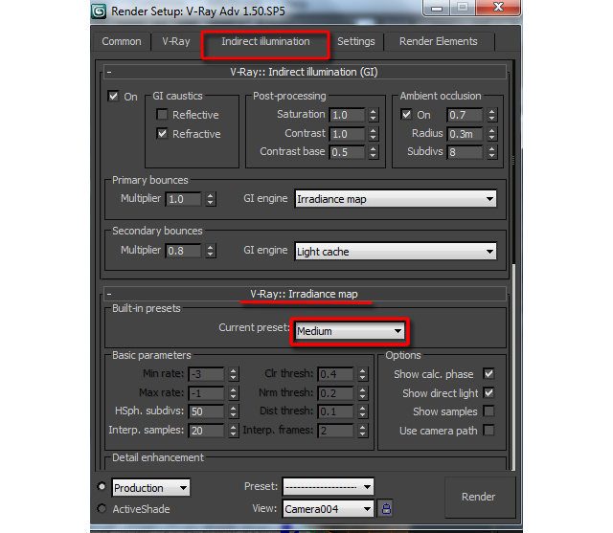
Task: Click the HSph. subdivs field
Action: coord(207,411)
